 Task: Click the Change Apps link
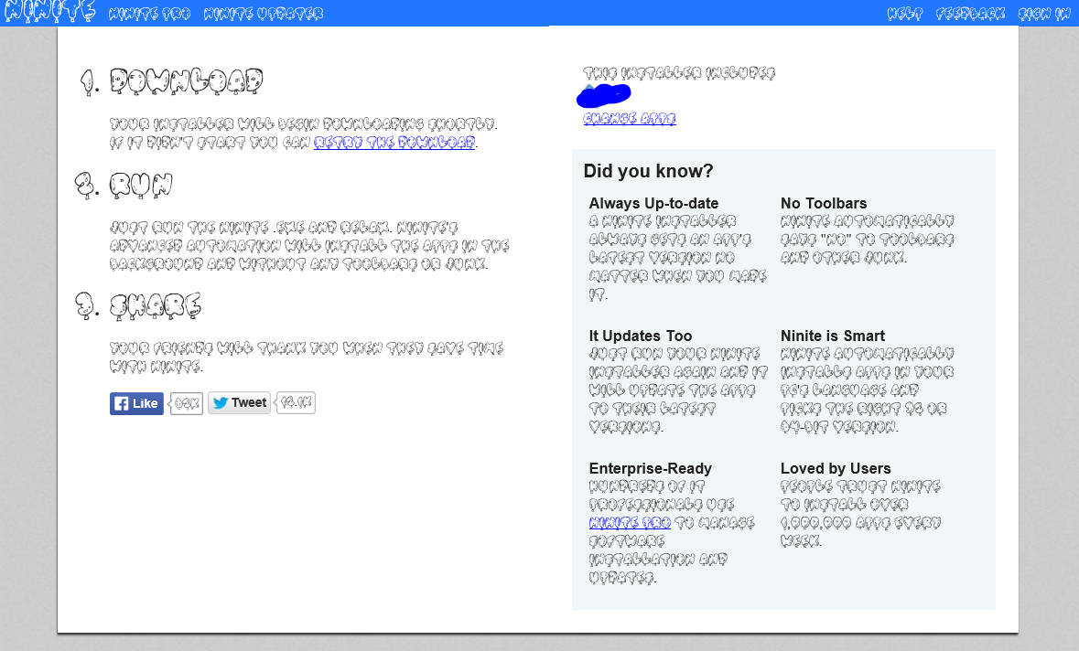click(x=630, y=118)
